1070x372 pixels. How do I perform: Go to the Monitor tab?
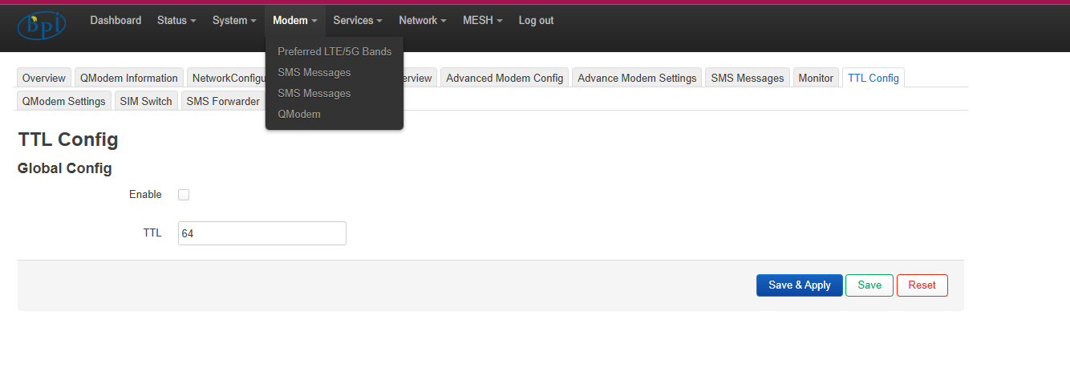tap(816, 78)
